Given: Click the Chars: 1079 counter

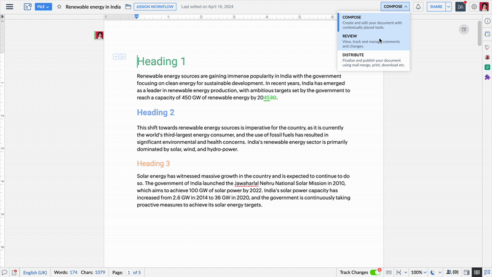Looking at the screenshot, I should tap(93, 272).
